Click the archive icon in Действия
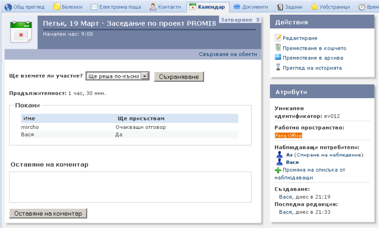Image resolution: width=379 pixels, height=228 pixels. coord(278,58)
